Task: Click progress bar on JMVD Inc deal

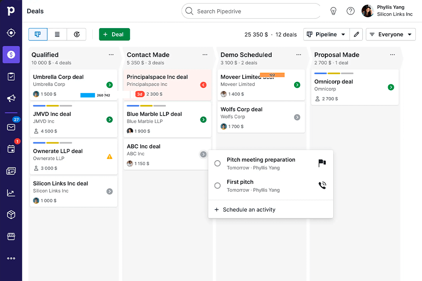Action: point(52,106)
